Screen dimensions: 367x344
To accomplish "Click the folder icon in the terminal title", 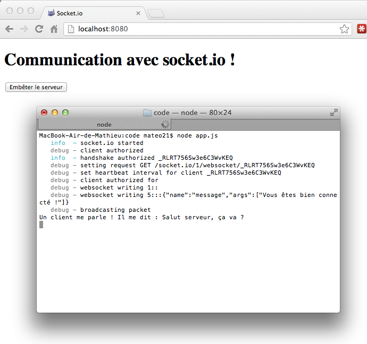I will click(x=147, y=113).
